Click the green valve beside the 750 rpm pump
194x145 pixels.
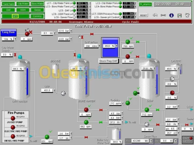click(x=138, y=42)
